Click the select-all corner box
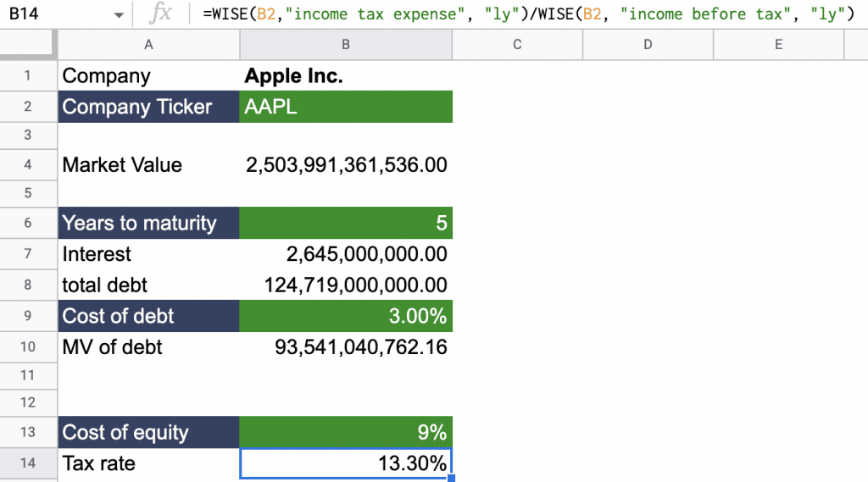 coord(27,44)
